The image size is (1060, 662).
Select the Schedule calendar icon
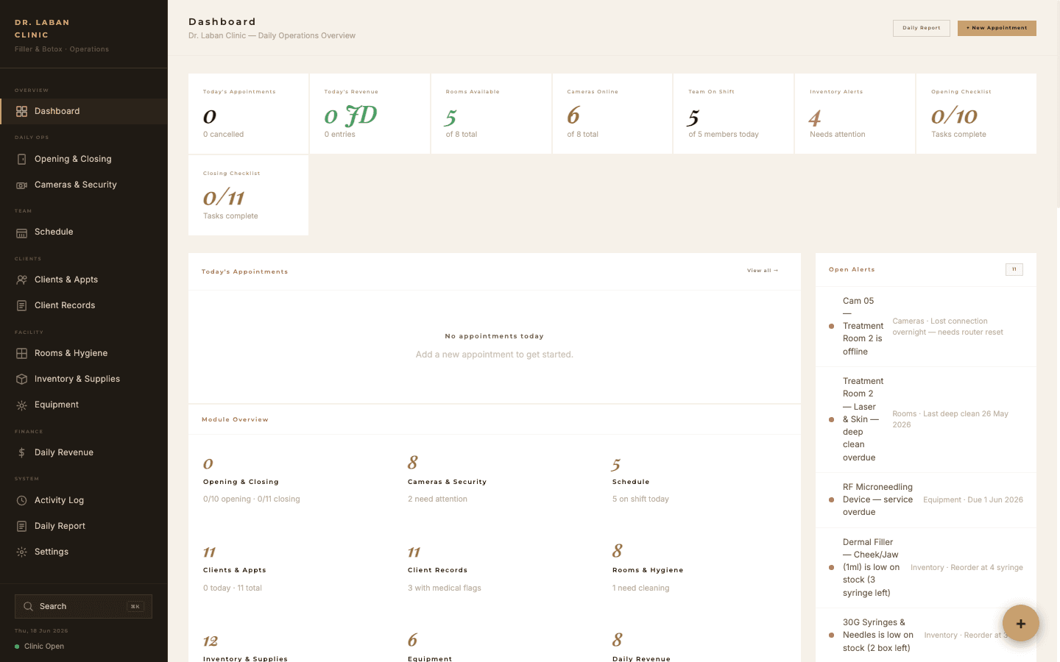coord(22,232)
